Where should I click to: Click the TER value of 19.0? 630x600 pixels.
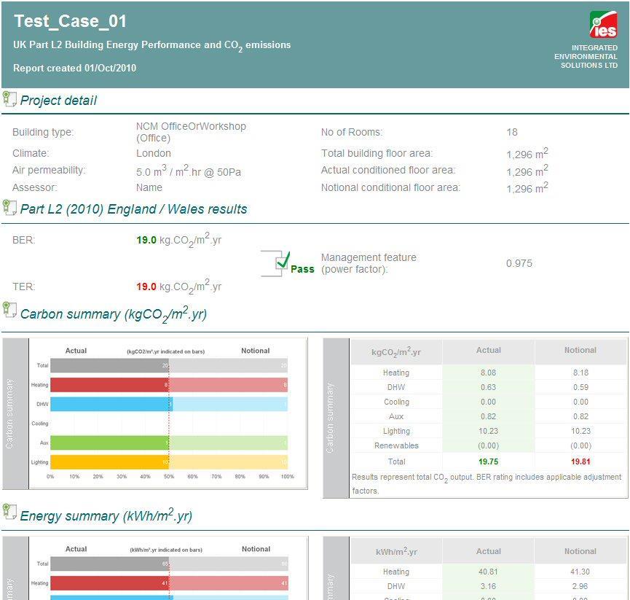[x=145, y=286]
